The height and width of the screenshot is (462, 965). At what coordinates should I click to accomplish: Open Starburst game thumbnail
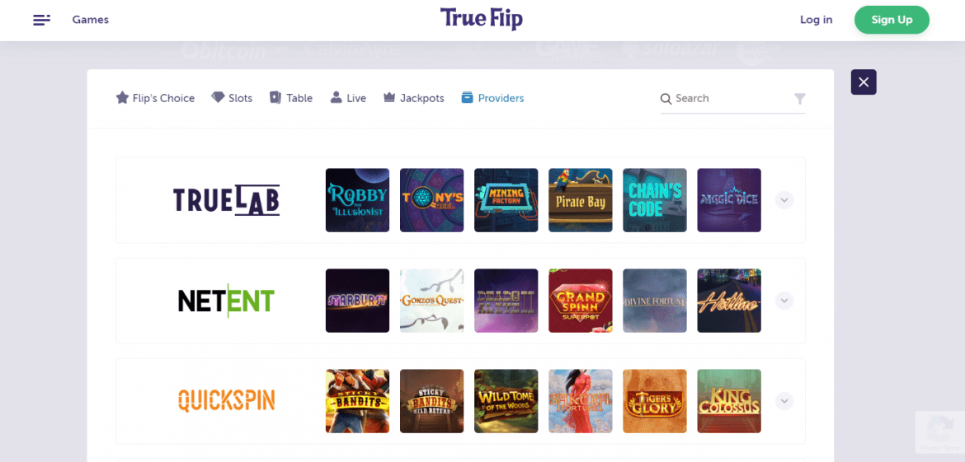[358, 301]
